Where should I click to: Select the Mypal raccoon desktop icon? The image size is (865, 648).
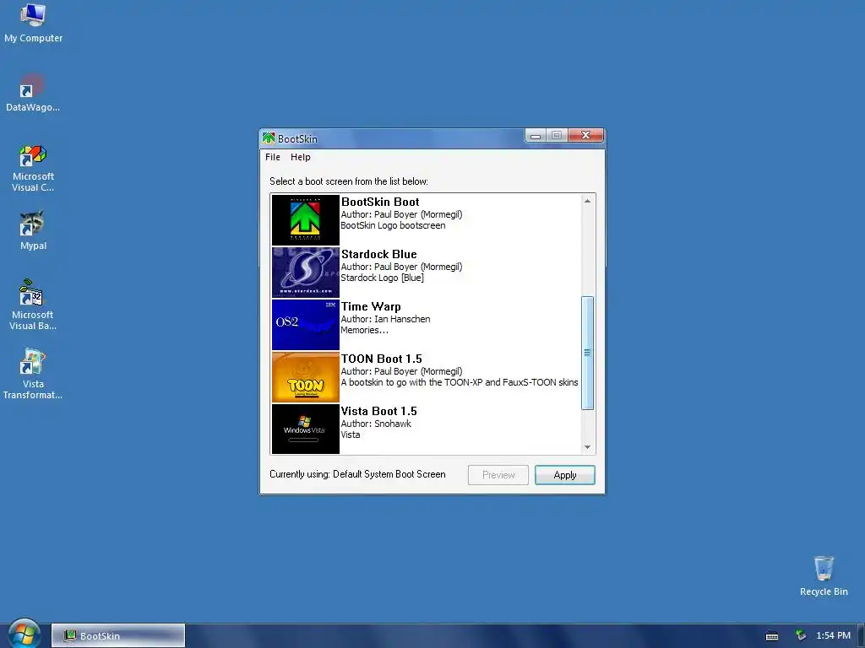click(33, 230)
